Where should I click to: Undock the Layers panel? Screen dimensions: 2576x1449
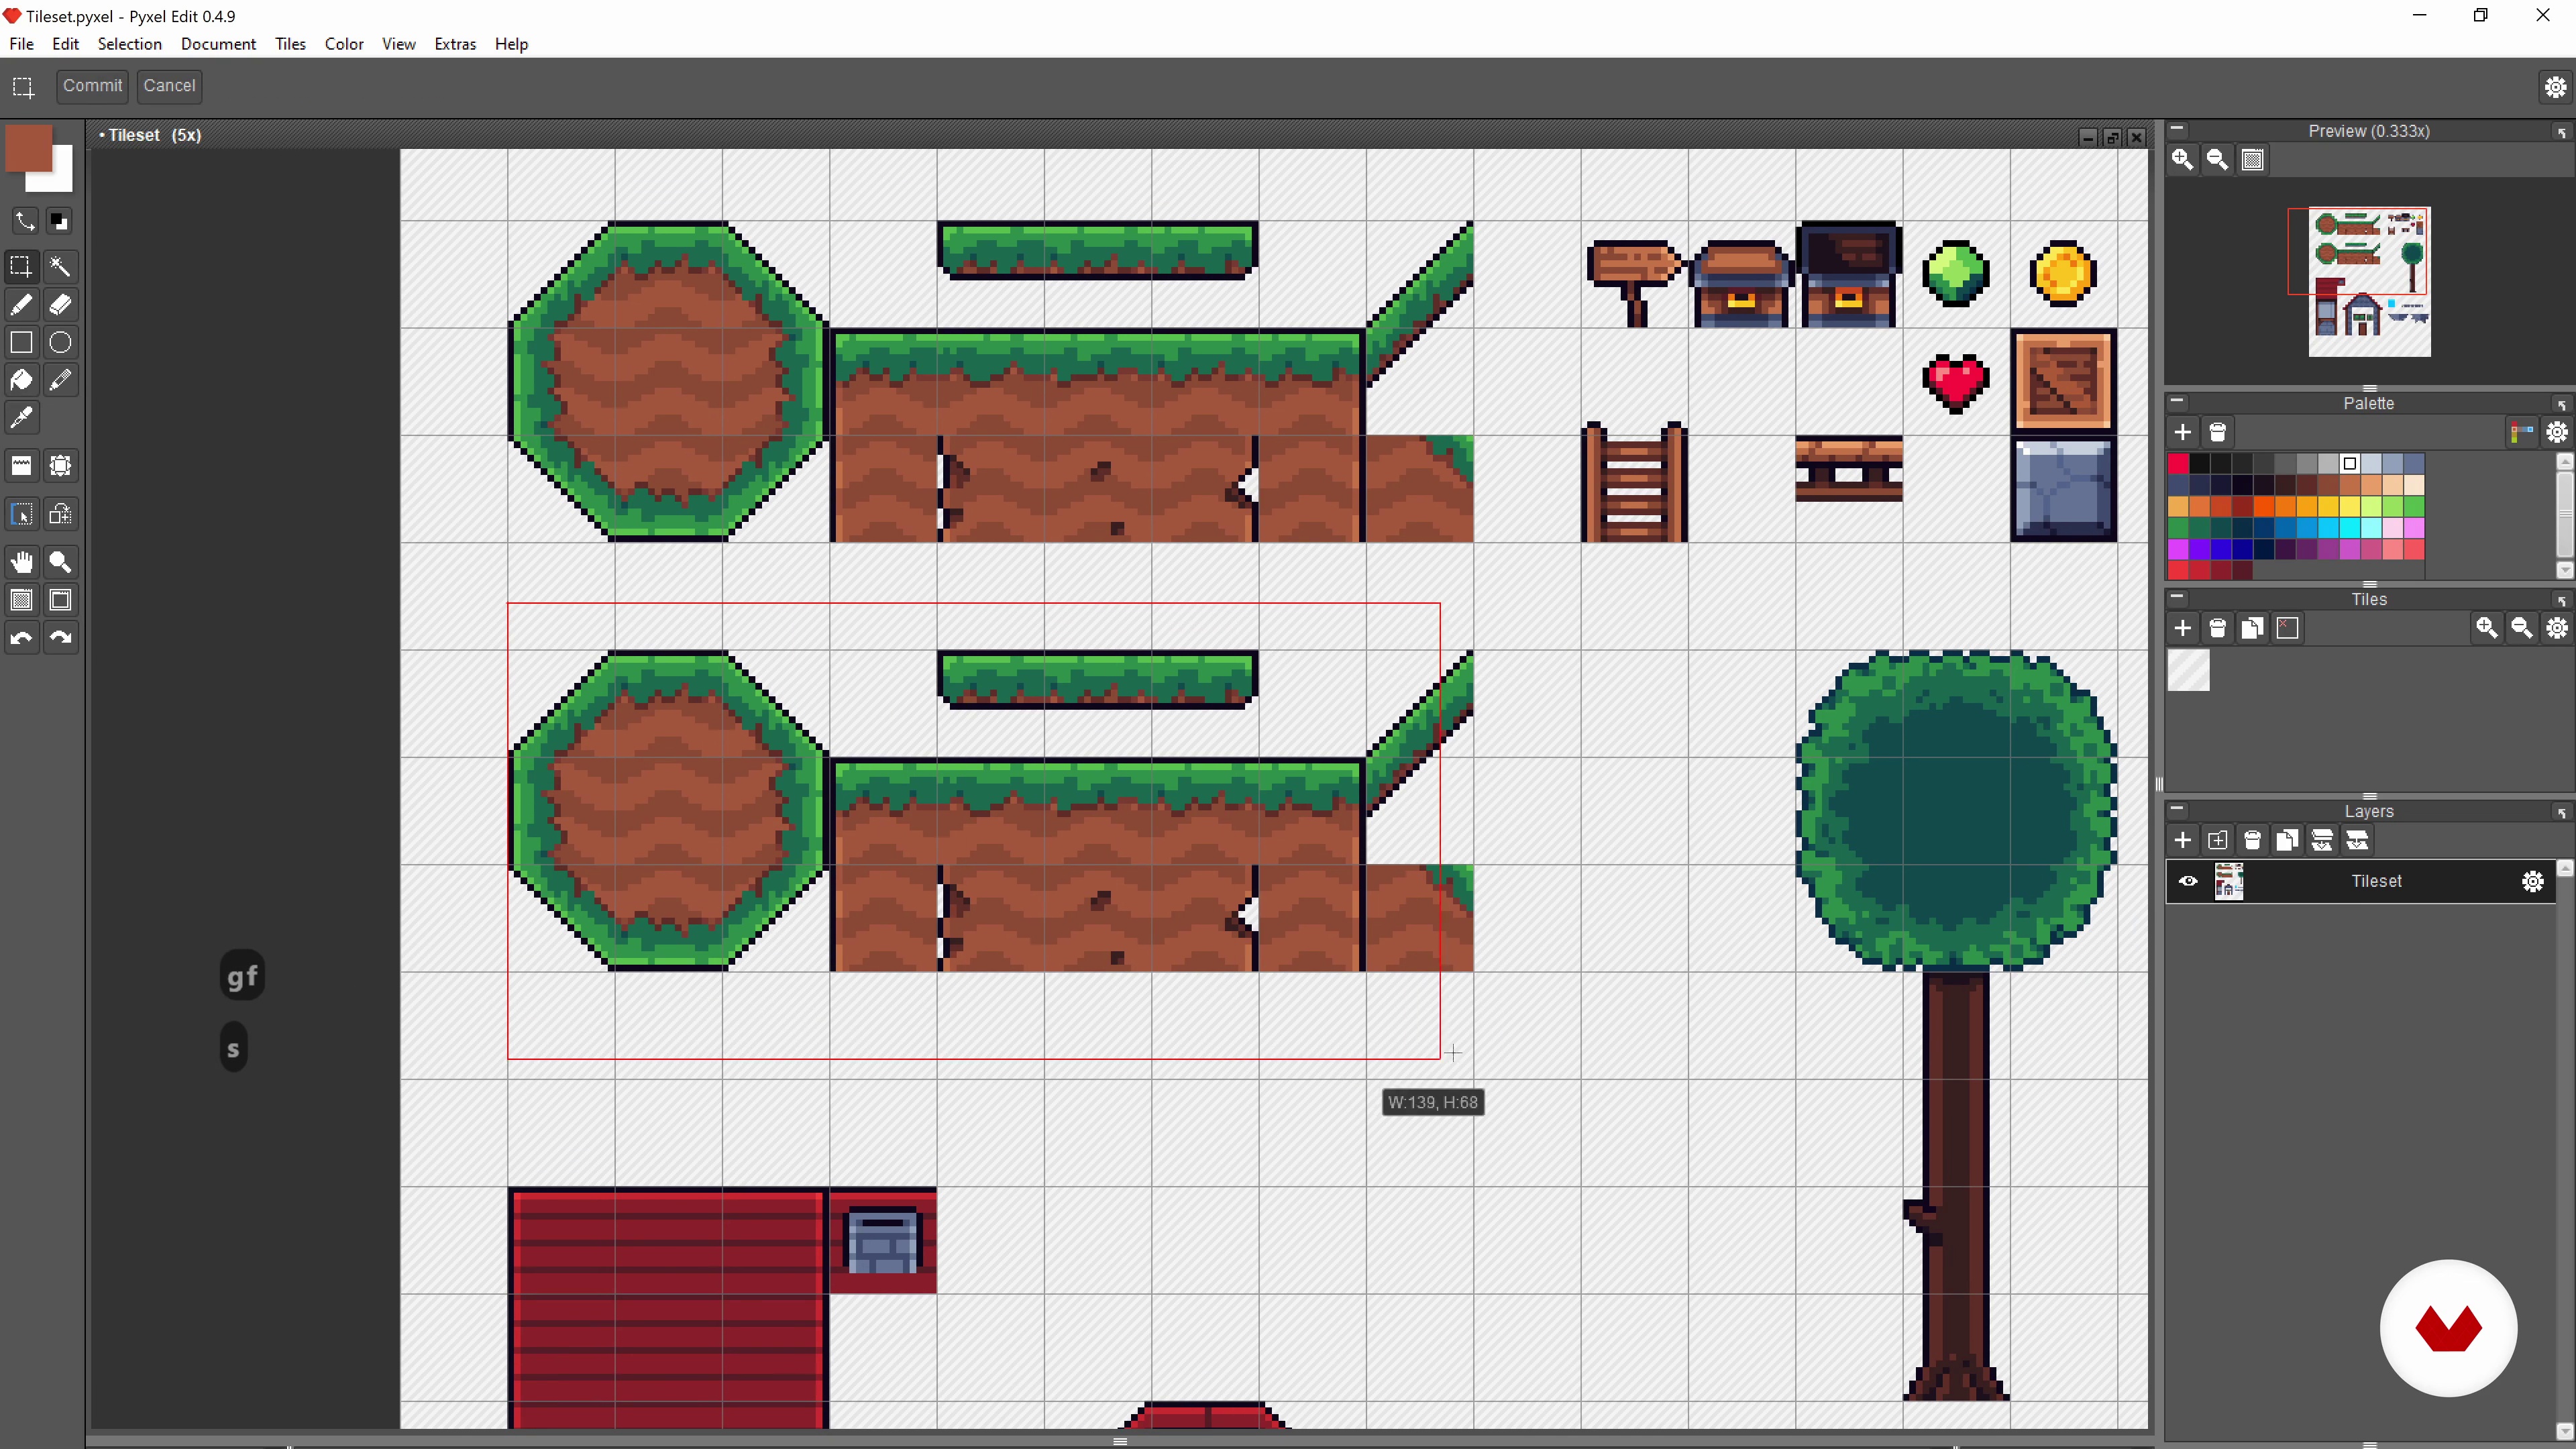click(x=2561, y=812)
